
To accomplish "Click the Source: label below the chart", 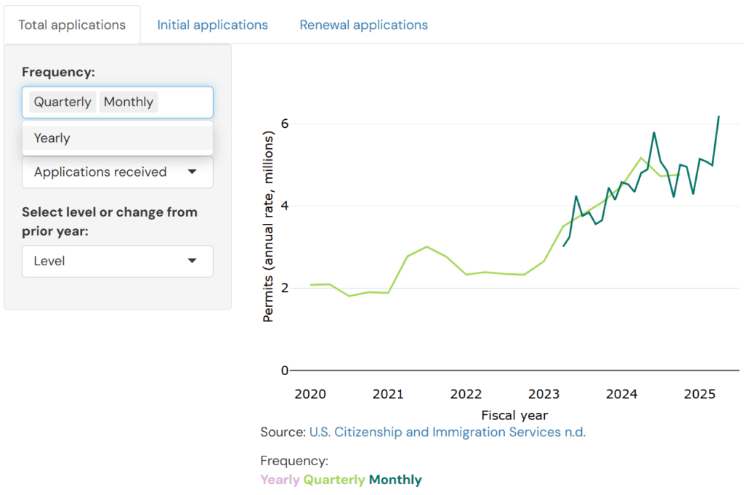I will [283, 432].
